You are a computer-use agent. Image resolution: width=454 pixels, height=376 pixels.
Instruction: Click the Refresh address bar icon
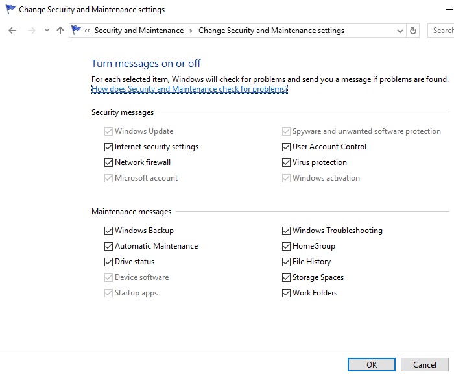coord(413,31)
